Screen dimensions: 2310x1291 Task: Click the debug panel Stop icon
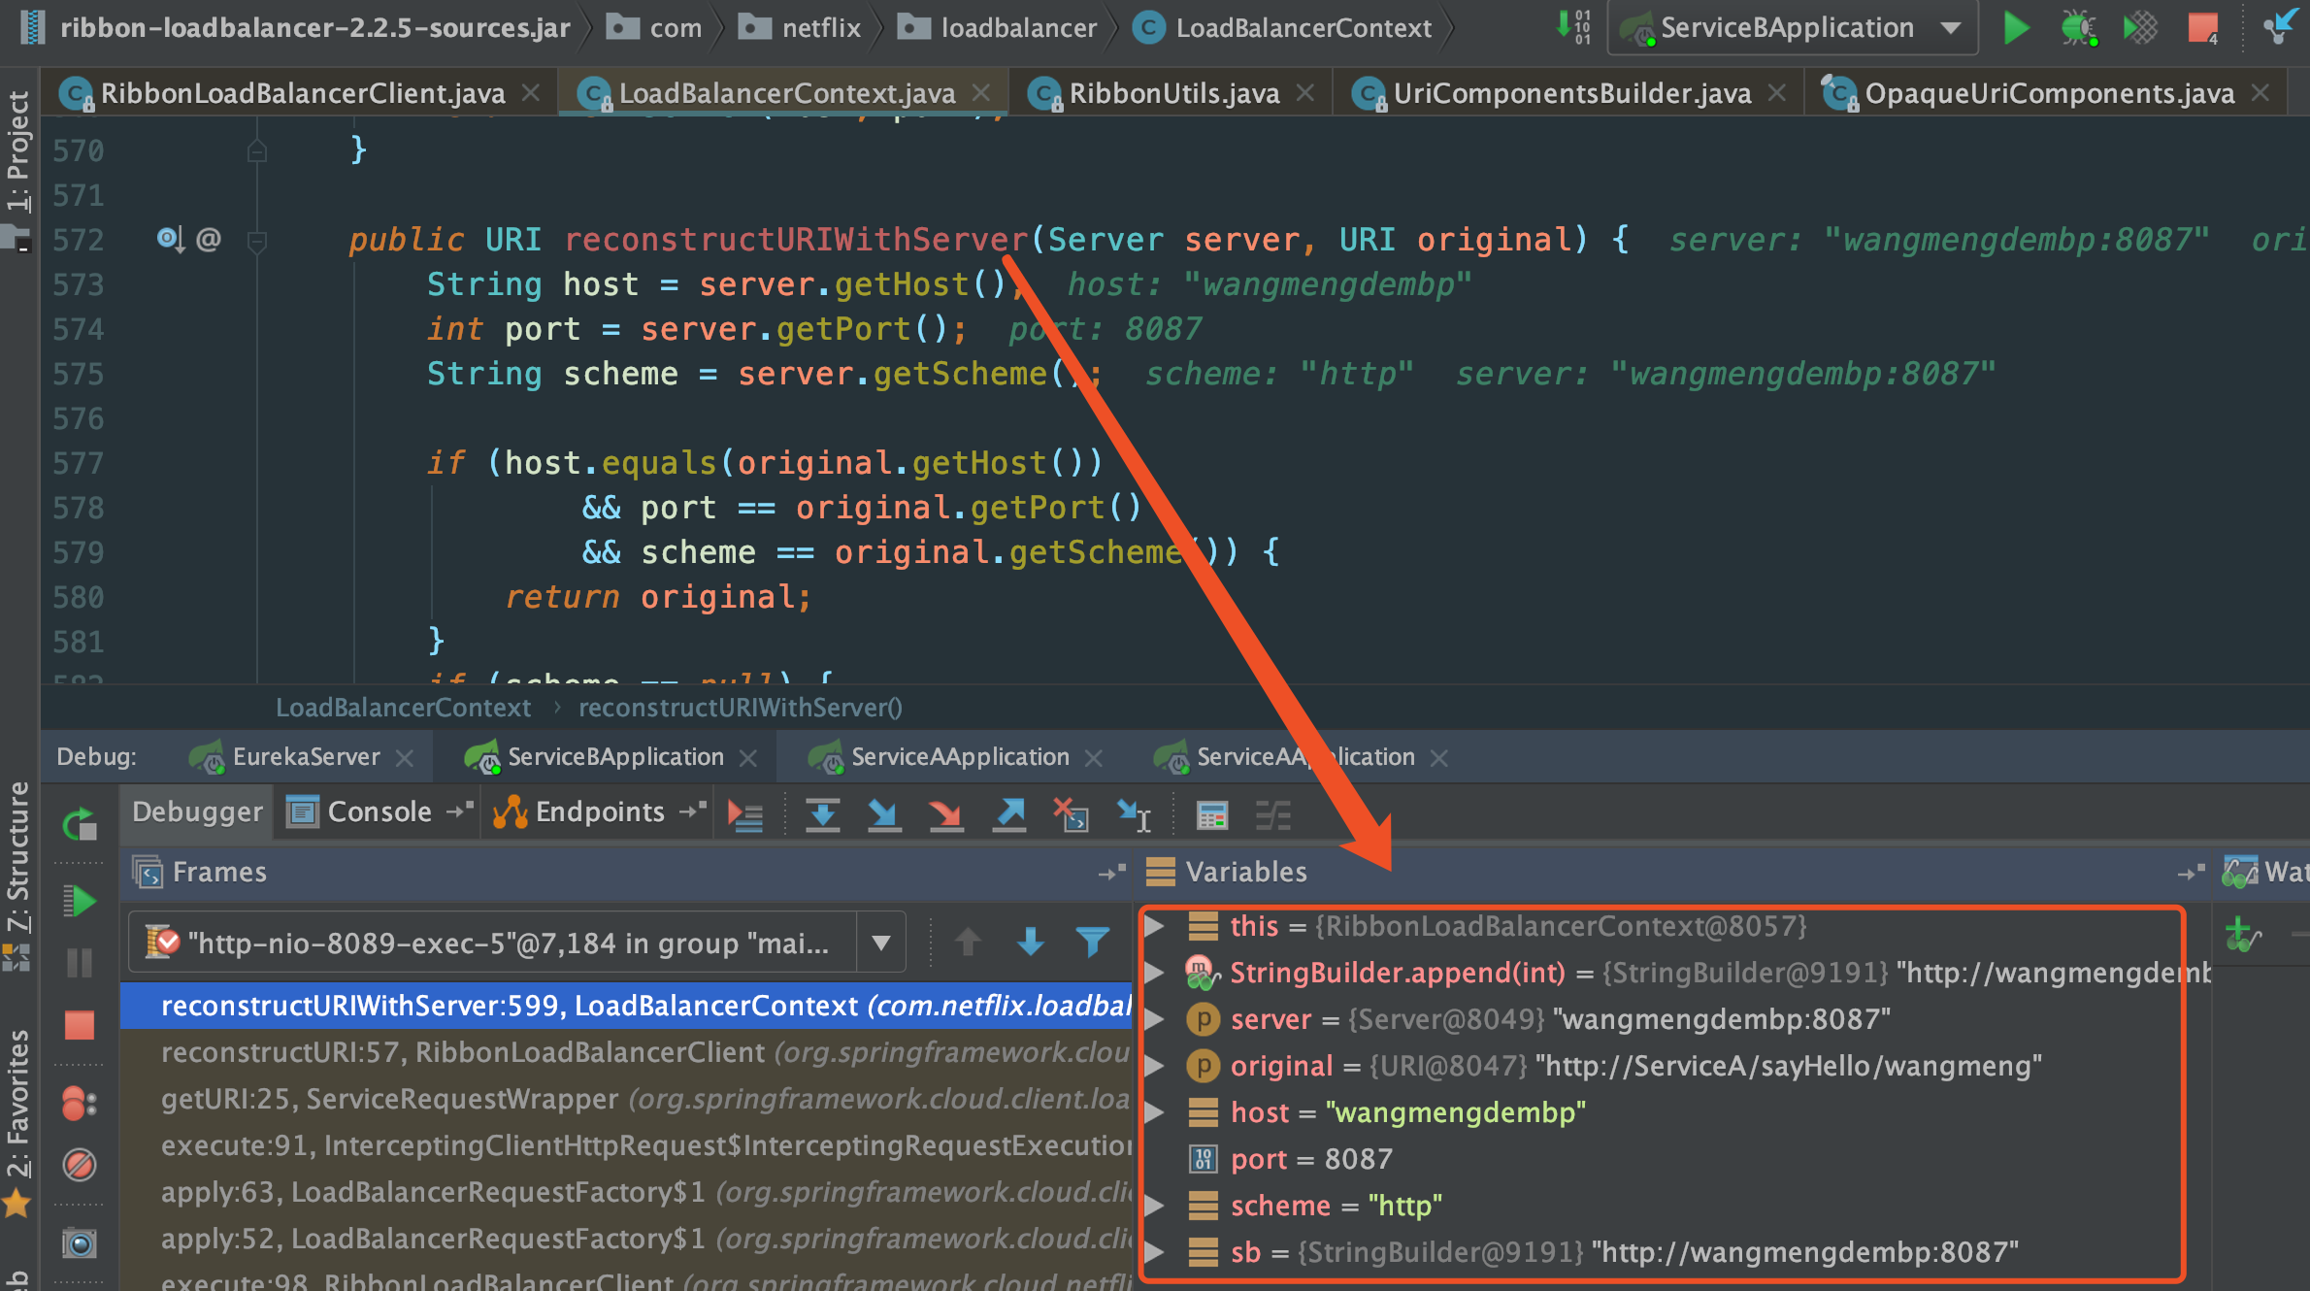click(x=80, y=1025)
